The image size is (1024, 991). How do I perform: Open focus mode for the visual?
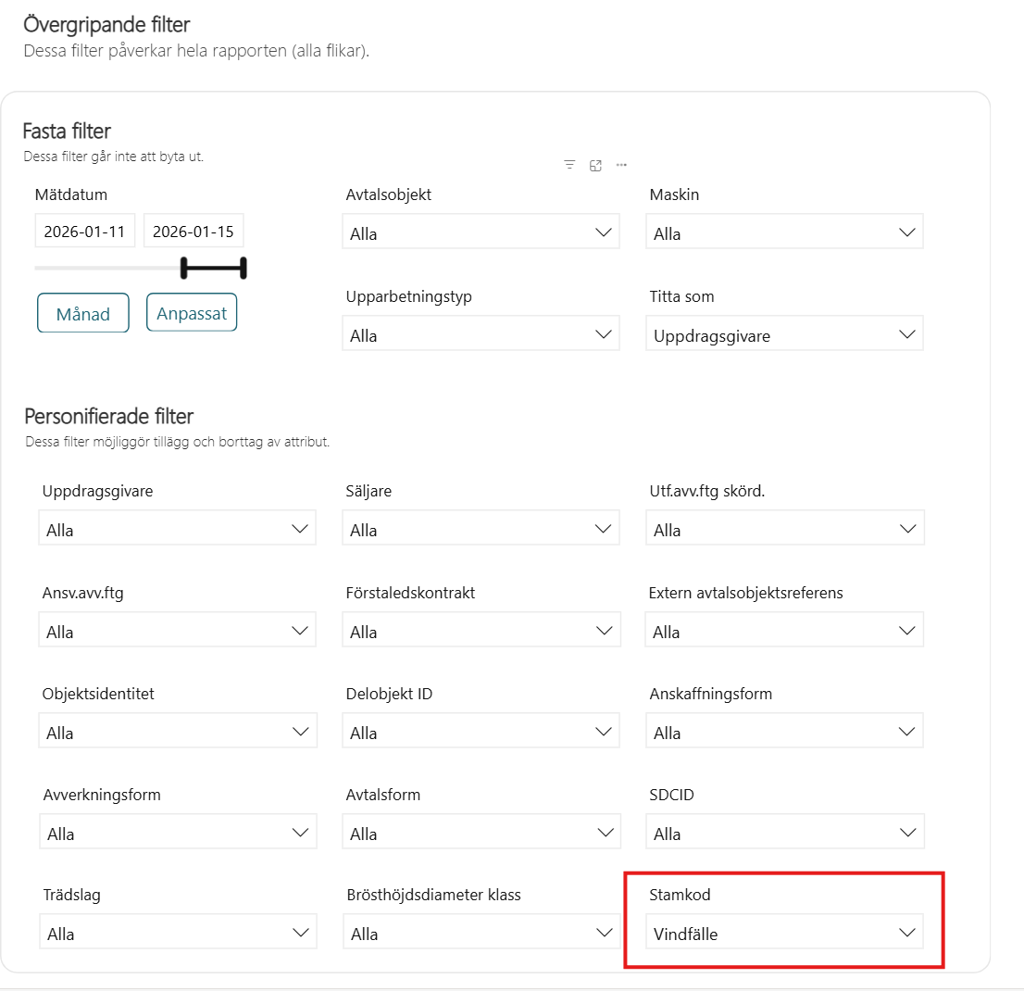pos(595,165)
